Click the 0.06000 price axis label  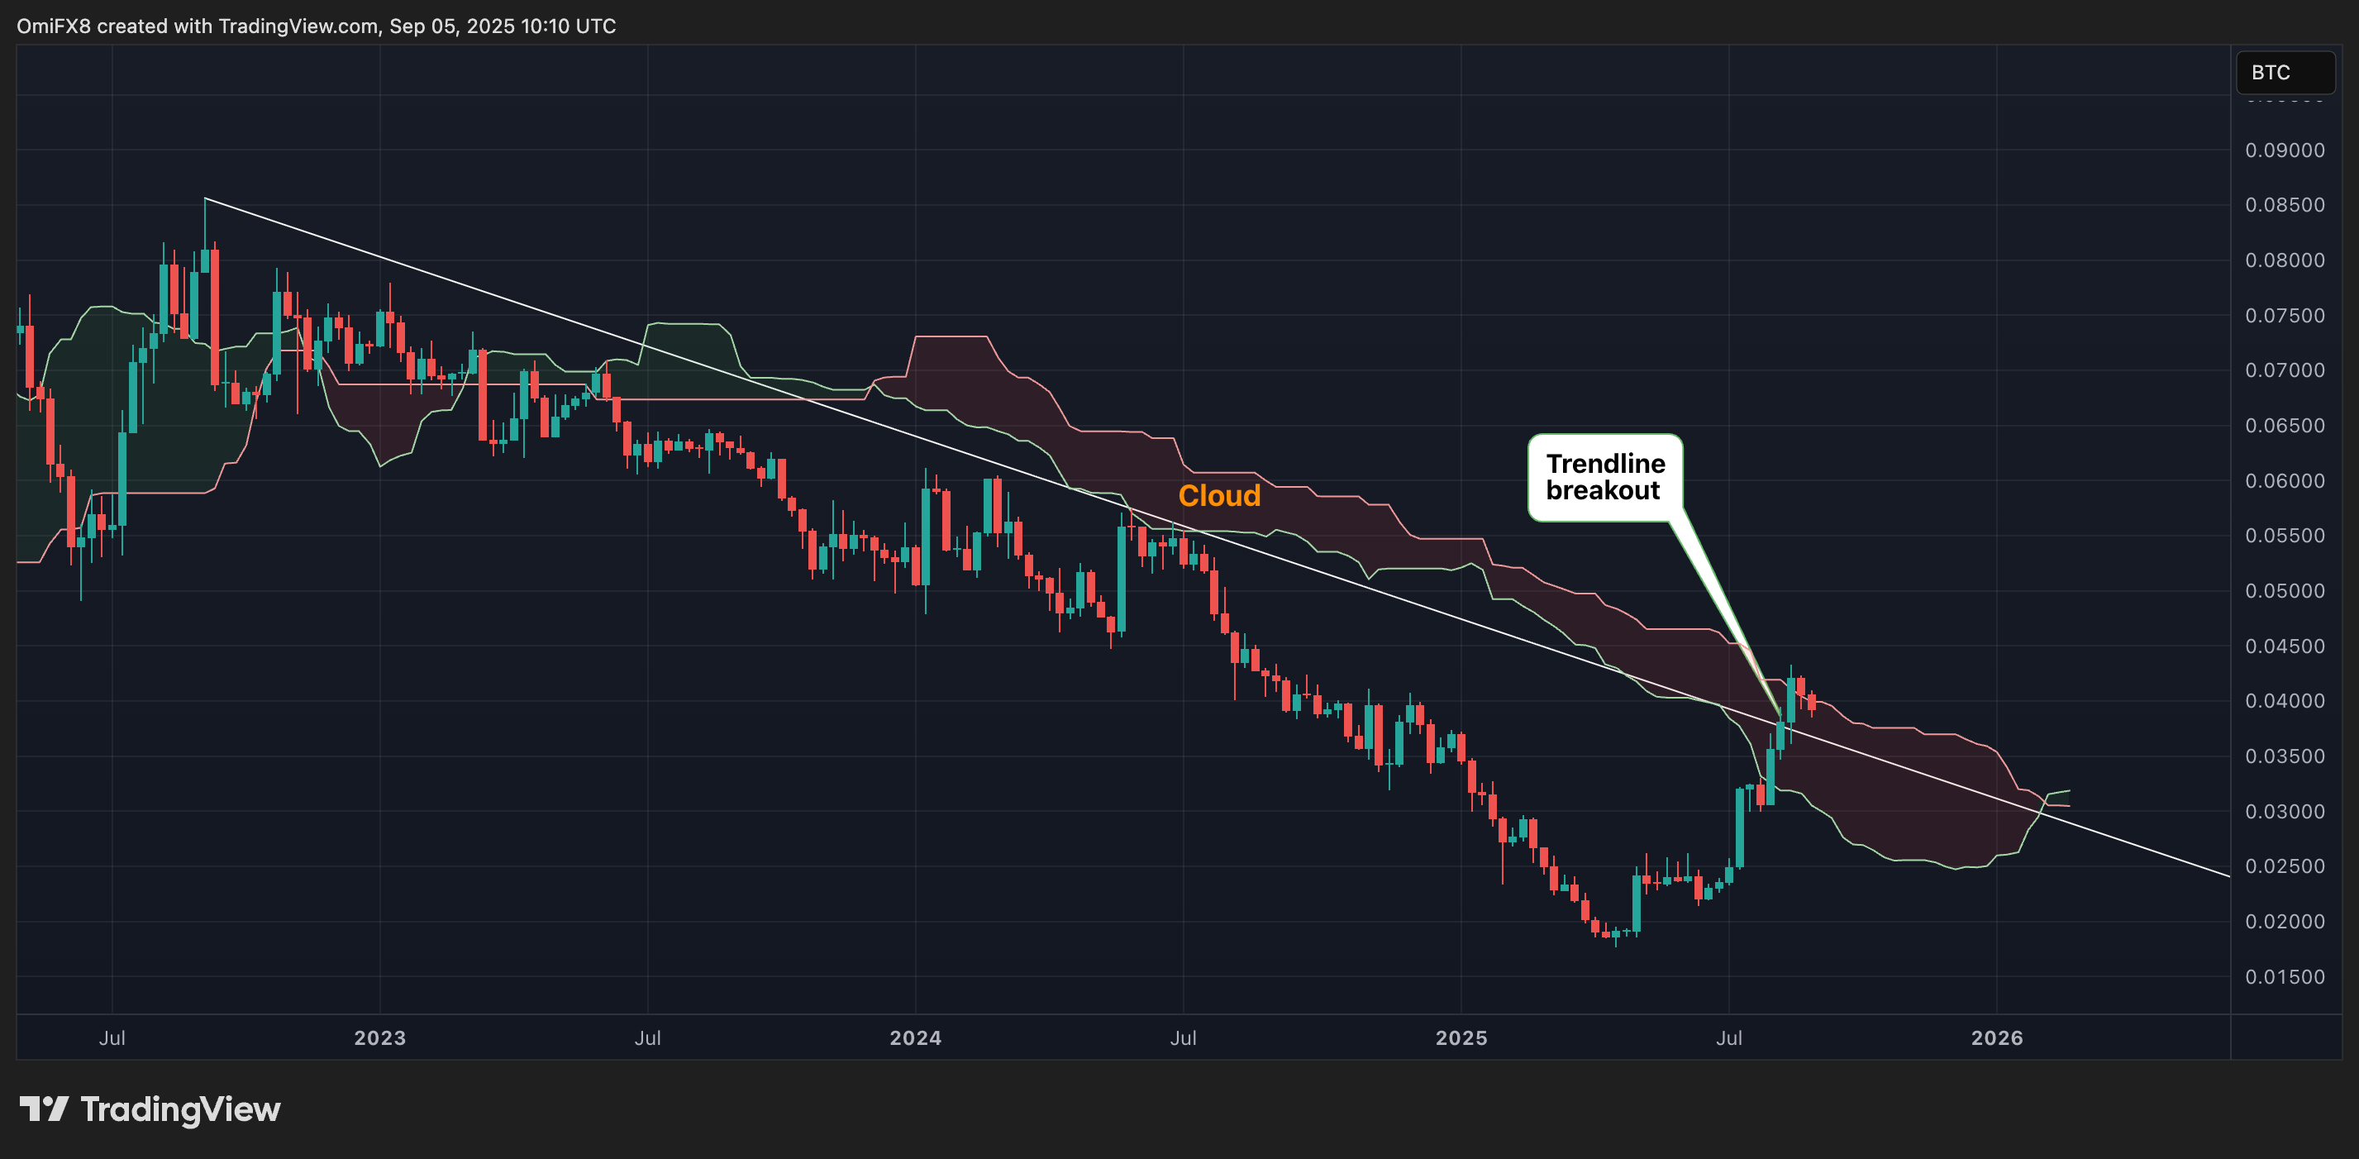tap(2285, 481)
